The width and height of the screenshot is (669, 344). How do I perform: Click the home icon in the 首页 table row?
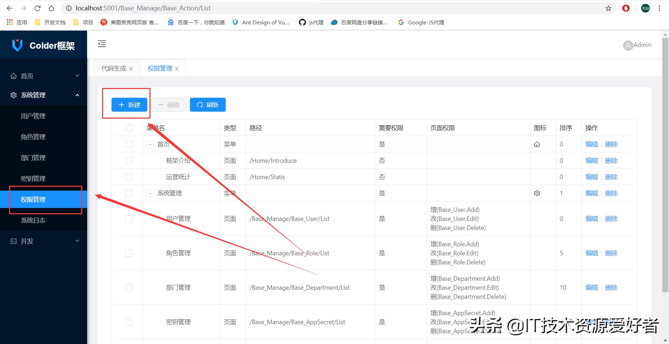537,144
